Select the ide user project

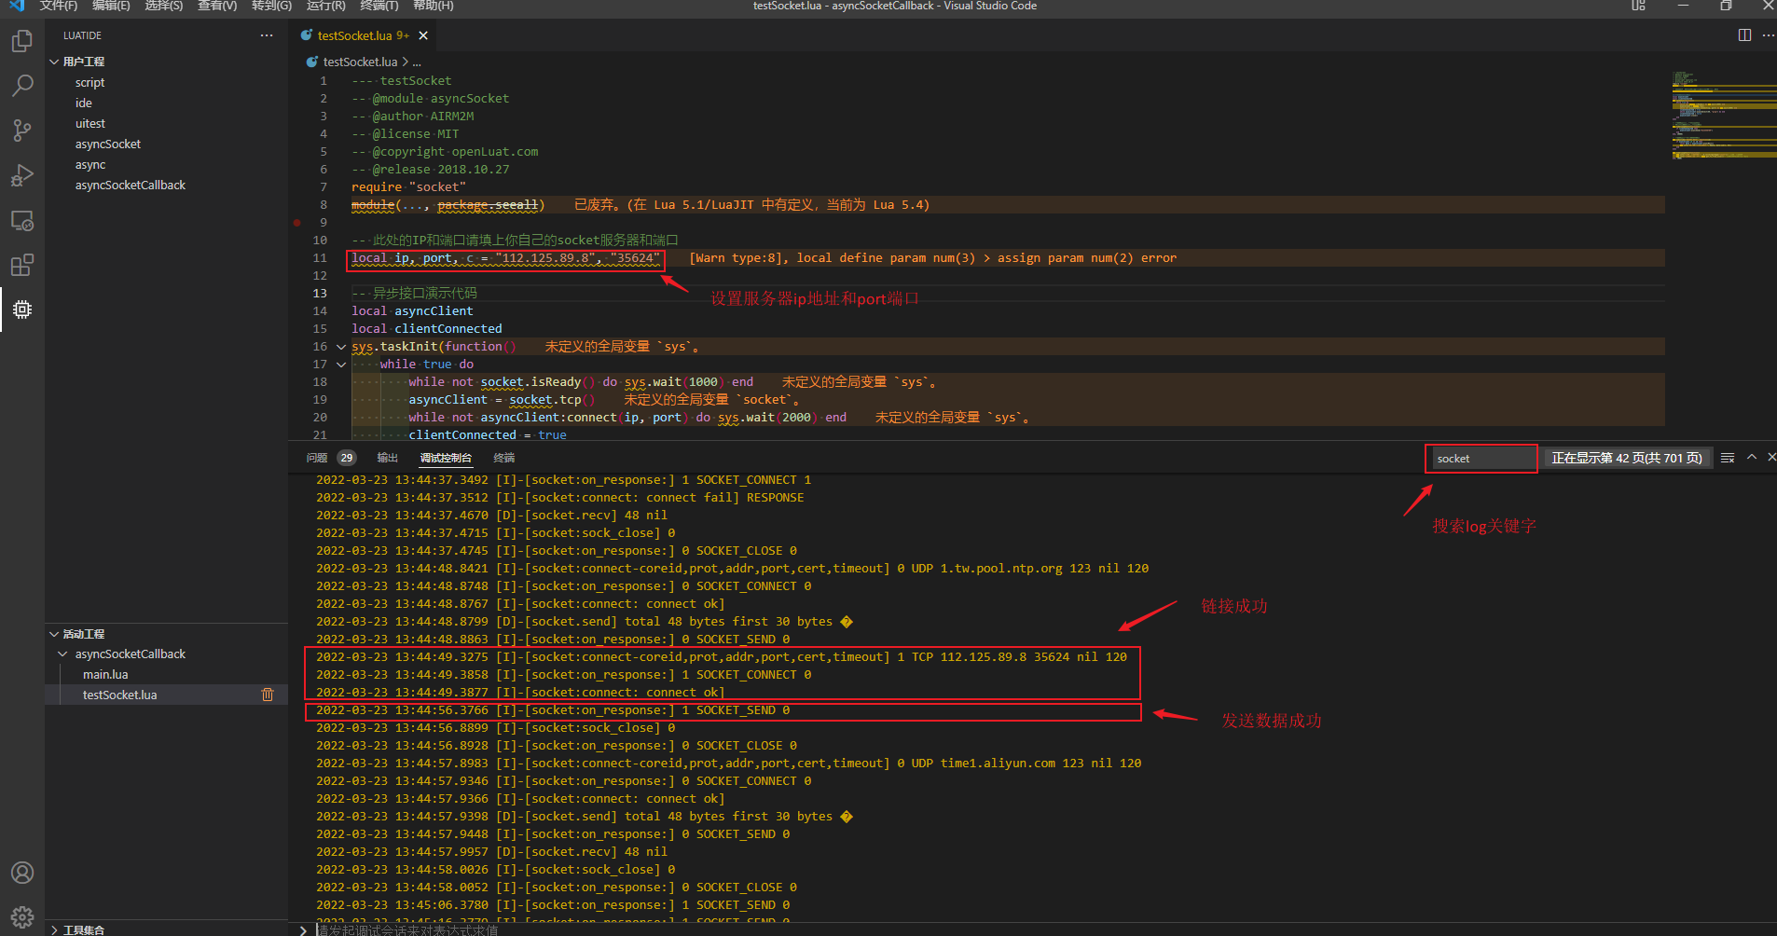[x=84, y=103]
